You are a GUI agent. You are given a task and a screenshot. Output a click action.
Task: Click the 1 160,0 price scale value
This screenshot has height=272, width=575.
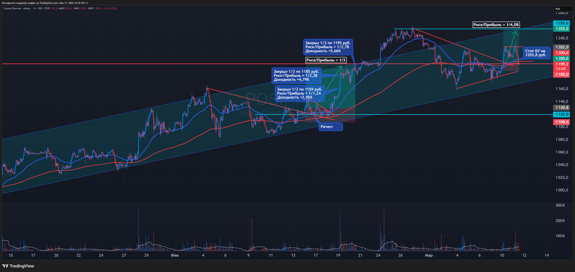[x=562, y=89]
